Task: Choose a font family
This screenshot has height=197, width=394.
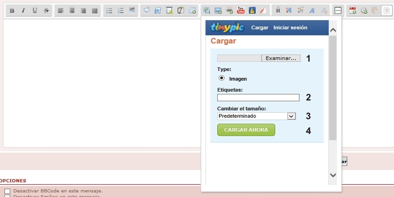Action: tap(312, 10)
